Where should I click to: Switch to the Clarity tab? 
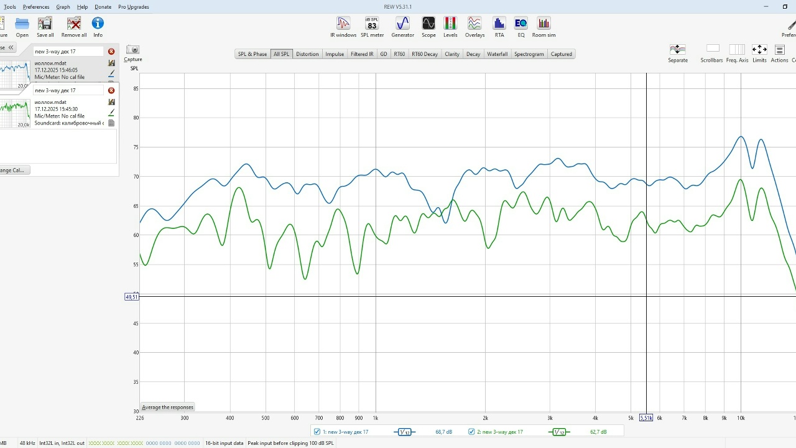coord(452,54)
